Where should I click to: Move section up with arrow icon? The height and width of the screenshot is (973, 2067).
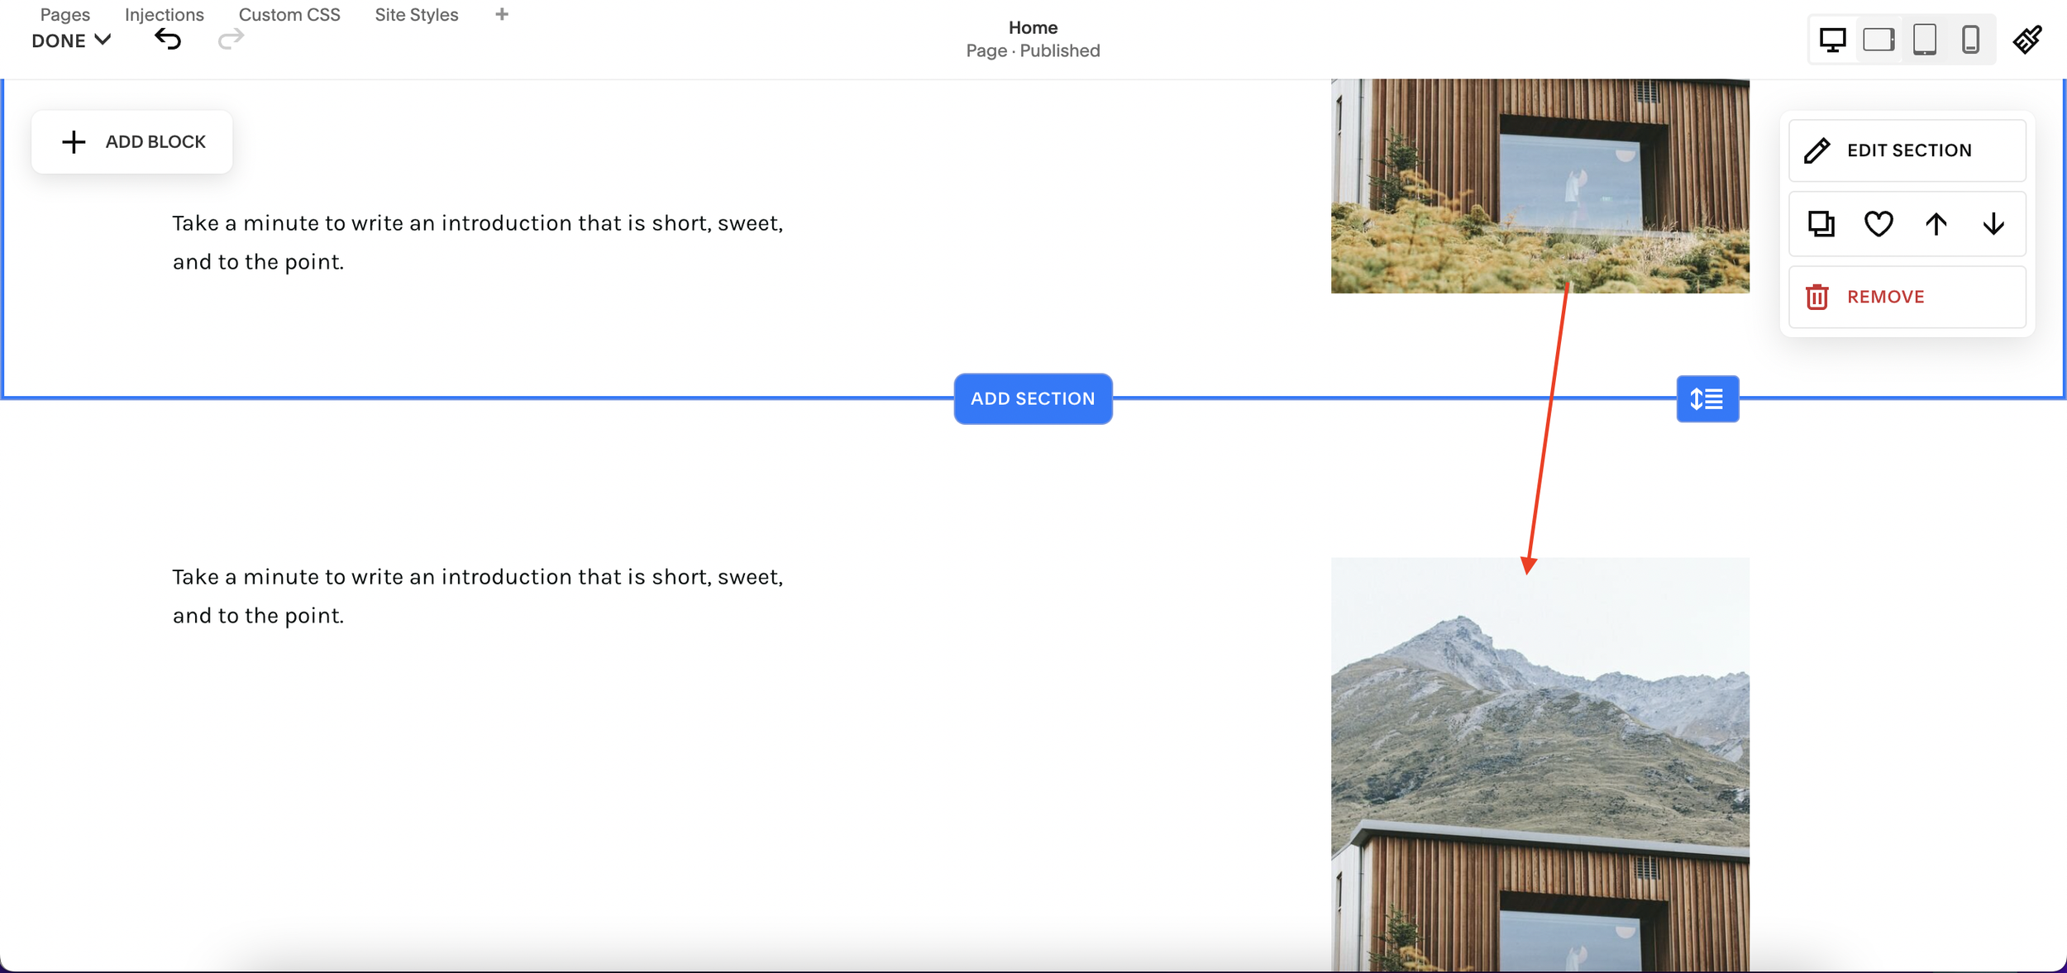[1936, 224]
